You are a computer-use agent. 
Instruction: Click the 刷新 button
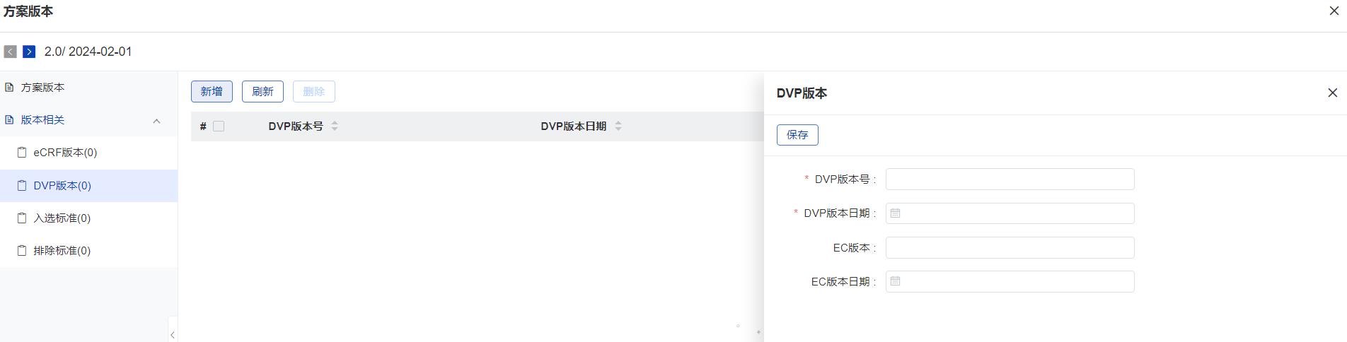tap(262, 91)
